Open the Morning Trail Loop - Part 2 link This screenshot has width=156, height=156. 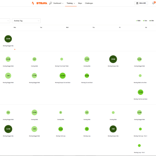tap(140, 136)
